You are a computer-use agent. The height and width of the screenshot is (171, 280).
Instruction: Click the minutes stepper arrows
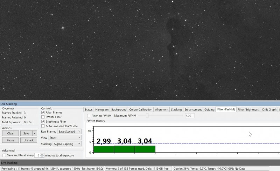[42, 155]
